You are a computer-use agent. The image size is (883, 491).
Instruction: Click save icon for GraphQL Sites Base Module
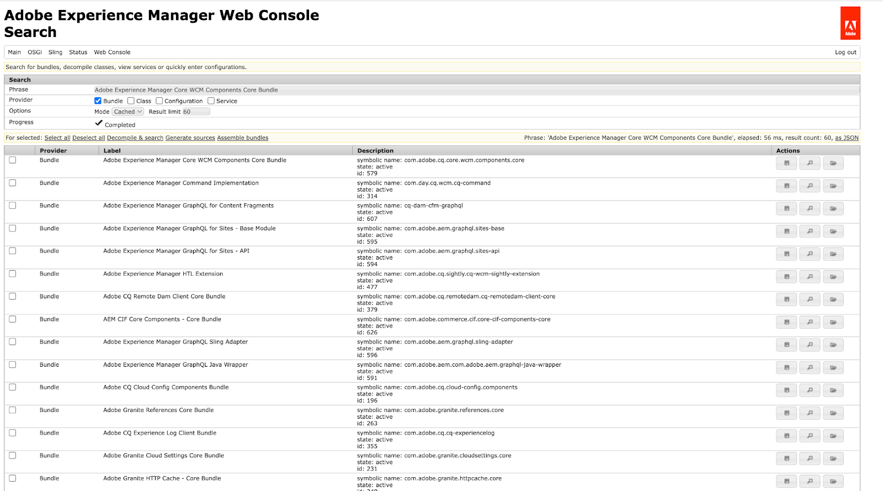(786, 231)
